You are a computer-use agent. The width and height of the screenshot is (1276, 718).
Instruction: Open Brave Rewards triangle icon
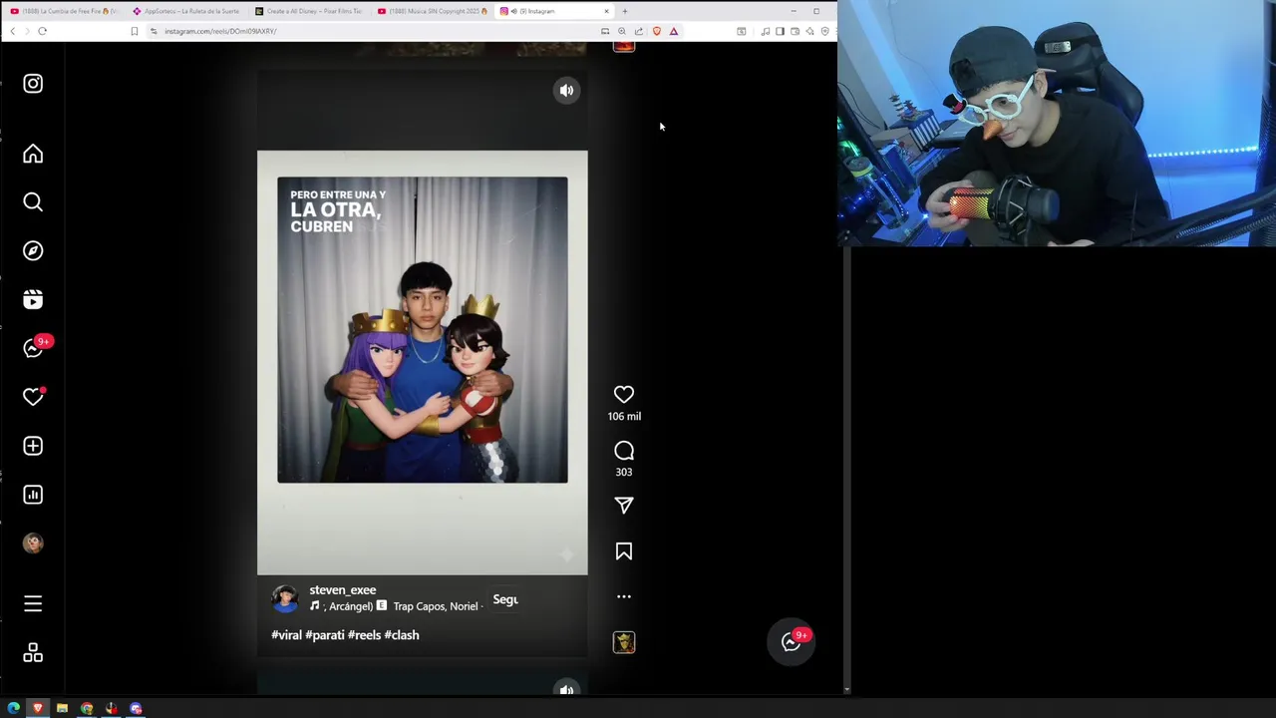click(x=674, y=31)
